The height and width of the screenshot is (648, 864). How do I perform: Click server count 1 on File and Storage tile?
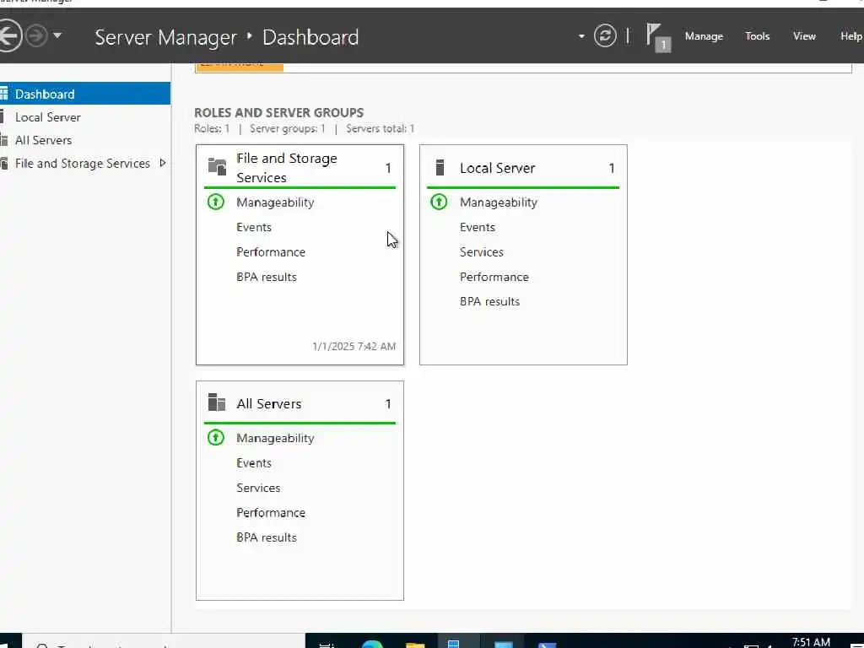388,168
